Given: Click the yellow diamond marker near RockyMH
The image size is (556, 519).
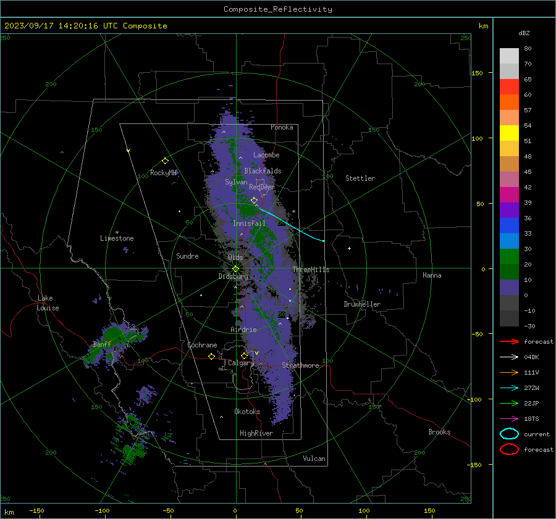Looking at the screenshot, I should (x=165, y=161).
